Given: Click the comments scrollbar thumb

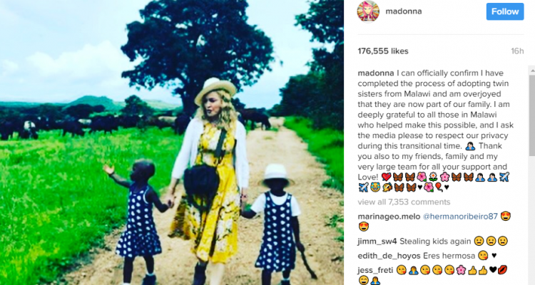Looking at the screenshot, I should pyautogui.click(x=531, y=115).
